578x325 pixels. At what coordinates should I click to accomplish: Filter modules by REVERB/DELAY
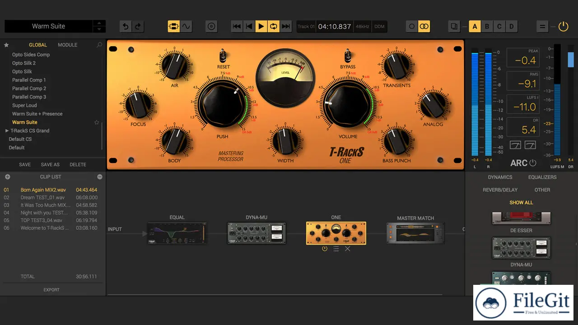tap(500, 190)
